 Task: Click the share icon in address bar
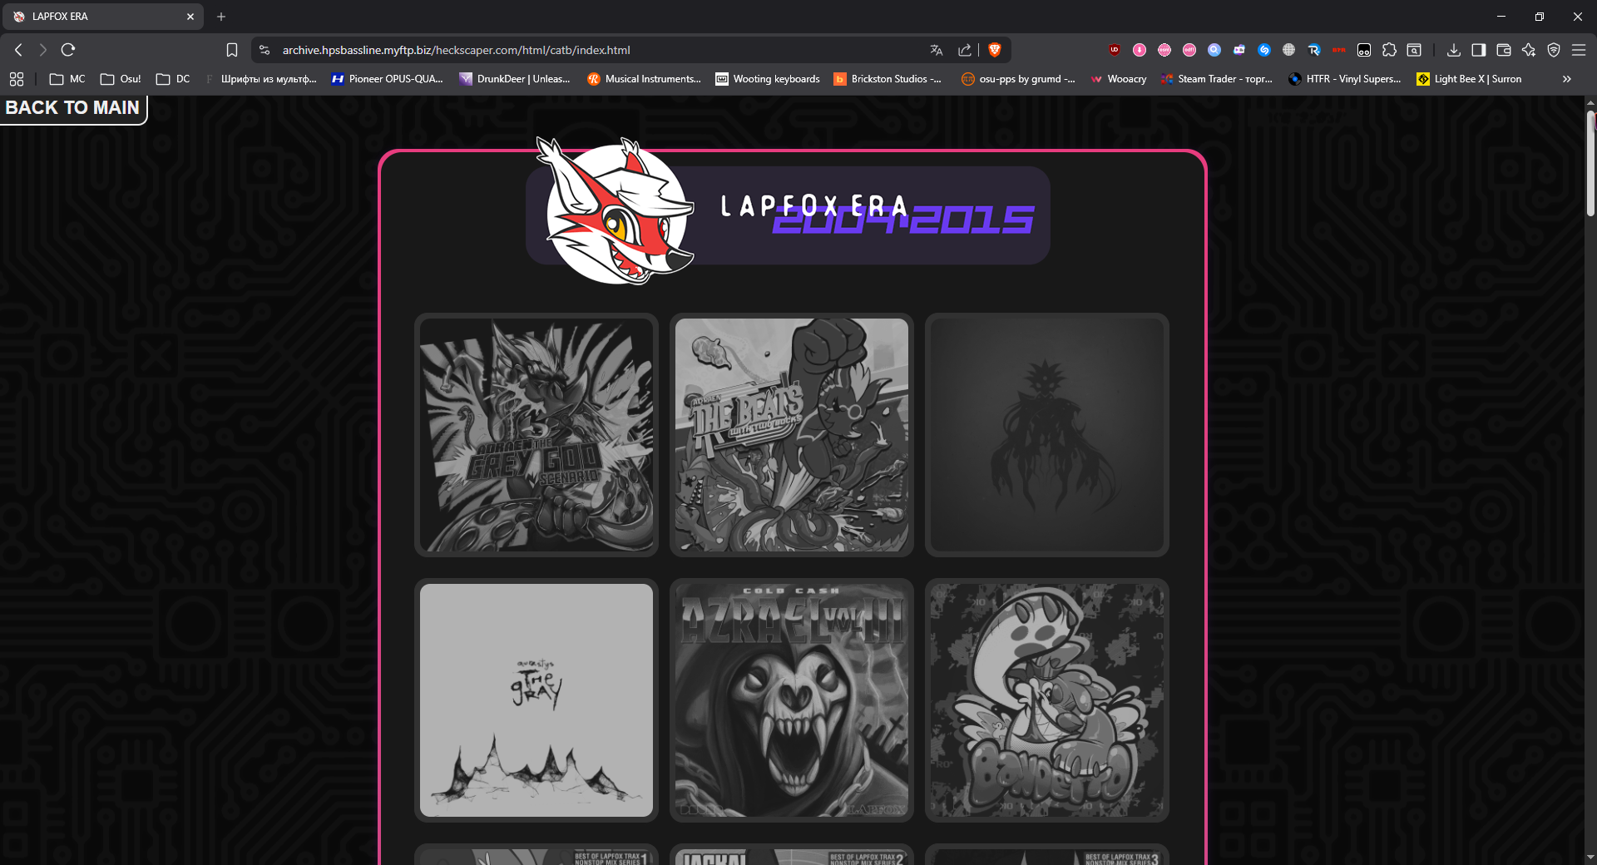coord(965,50)
